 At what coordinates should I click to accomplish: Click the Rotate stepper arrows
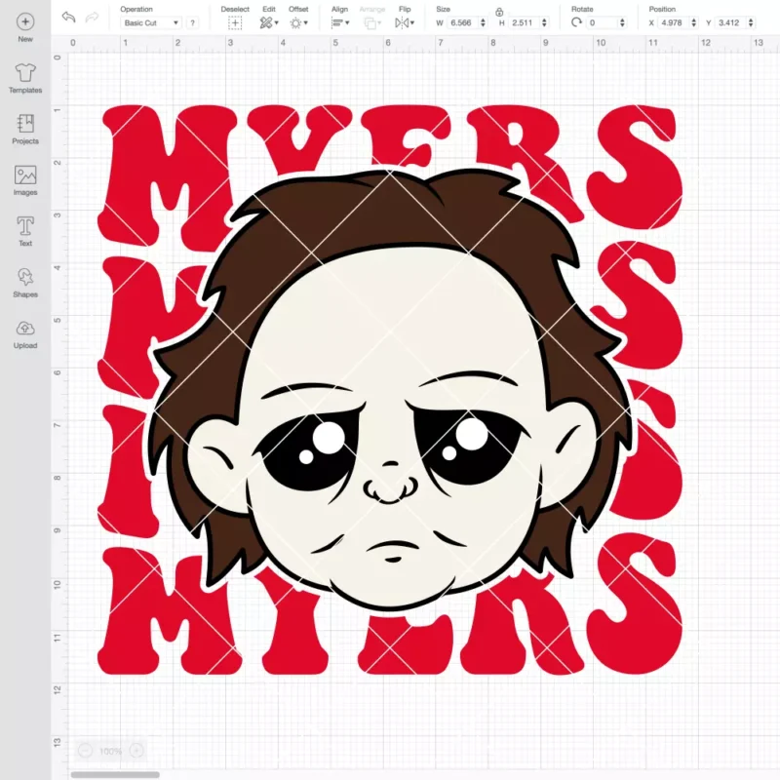click(x=622, y=22)
